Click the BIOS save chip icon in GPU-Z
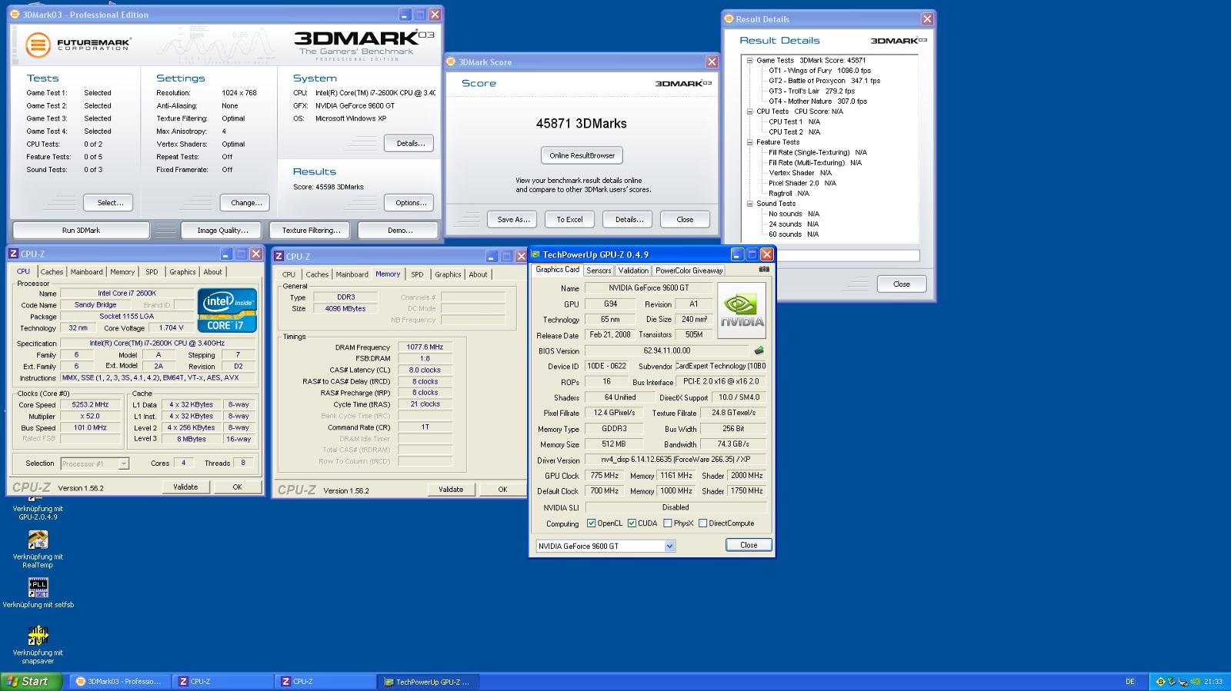This screenshot has width=1231, height=691. (759, 350)
